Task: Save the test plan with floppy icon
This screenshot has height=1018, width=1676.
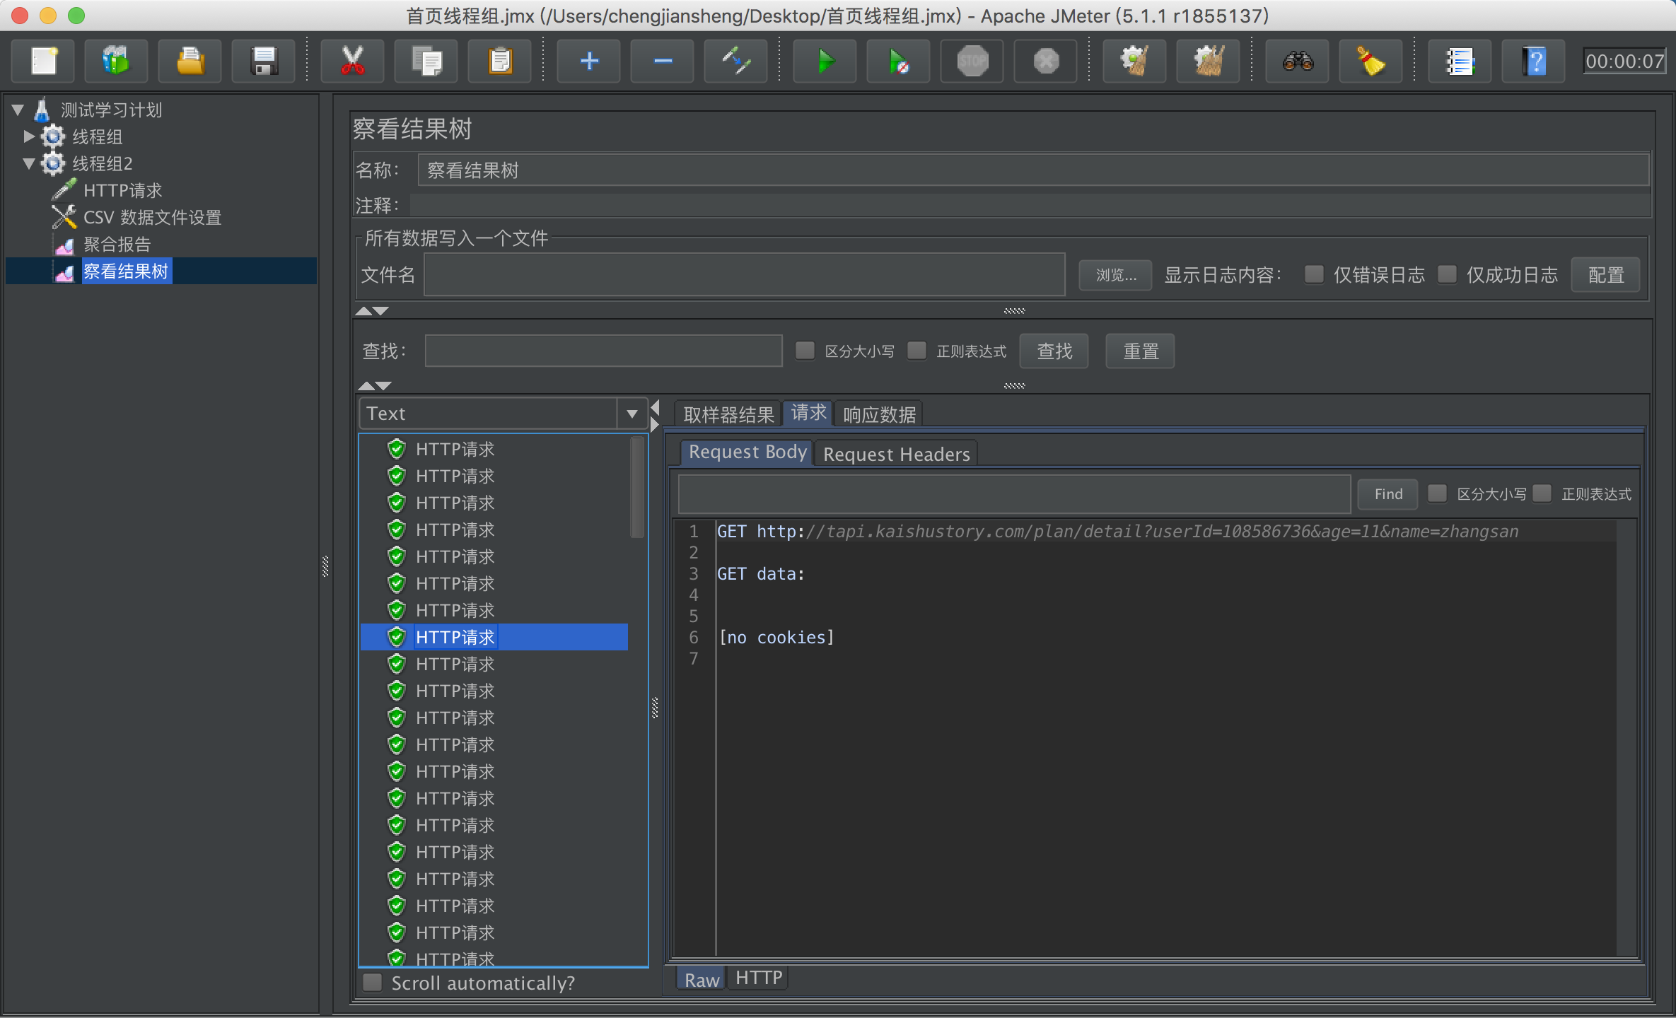Action: pyautogui.click(x=264, y=61)
